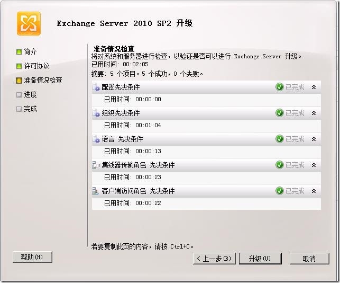Click the total elapsed time 00:02:05
This screenshot has width=340, height=283.
click(120, 64)
